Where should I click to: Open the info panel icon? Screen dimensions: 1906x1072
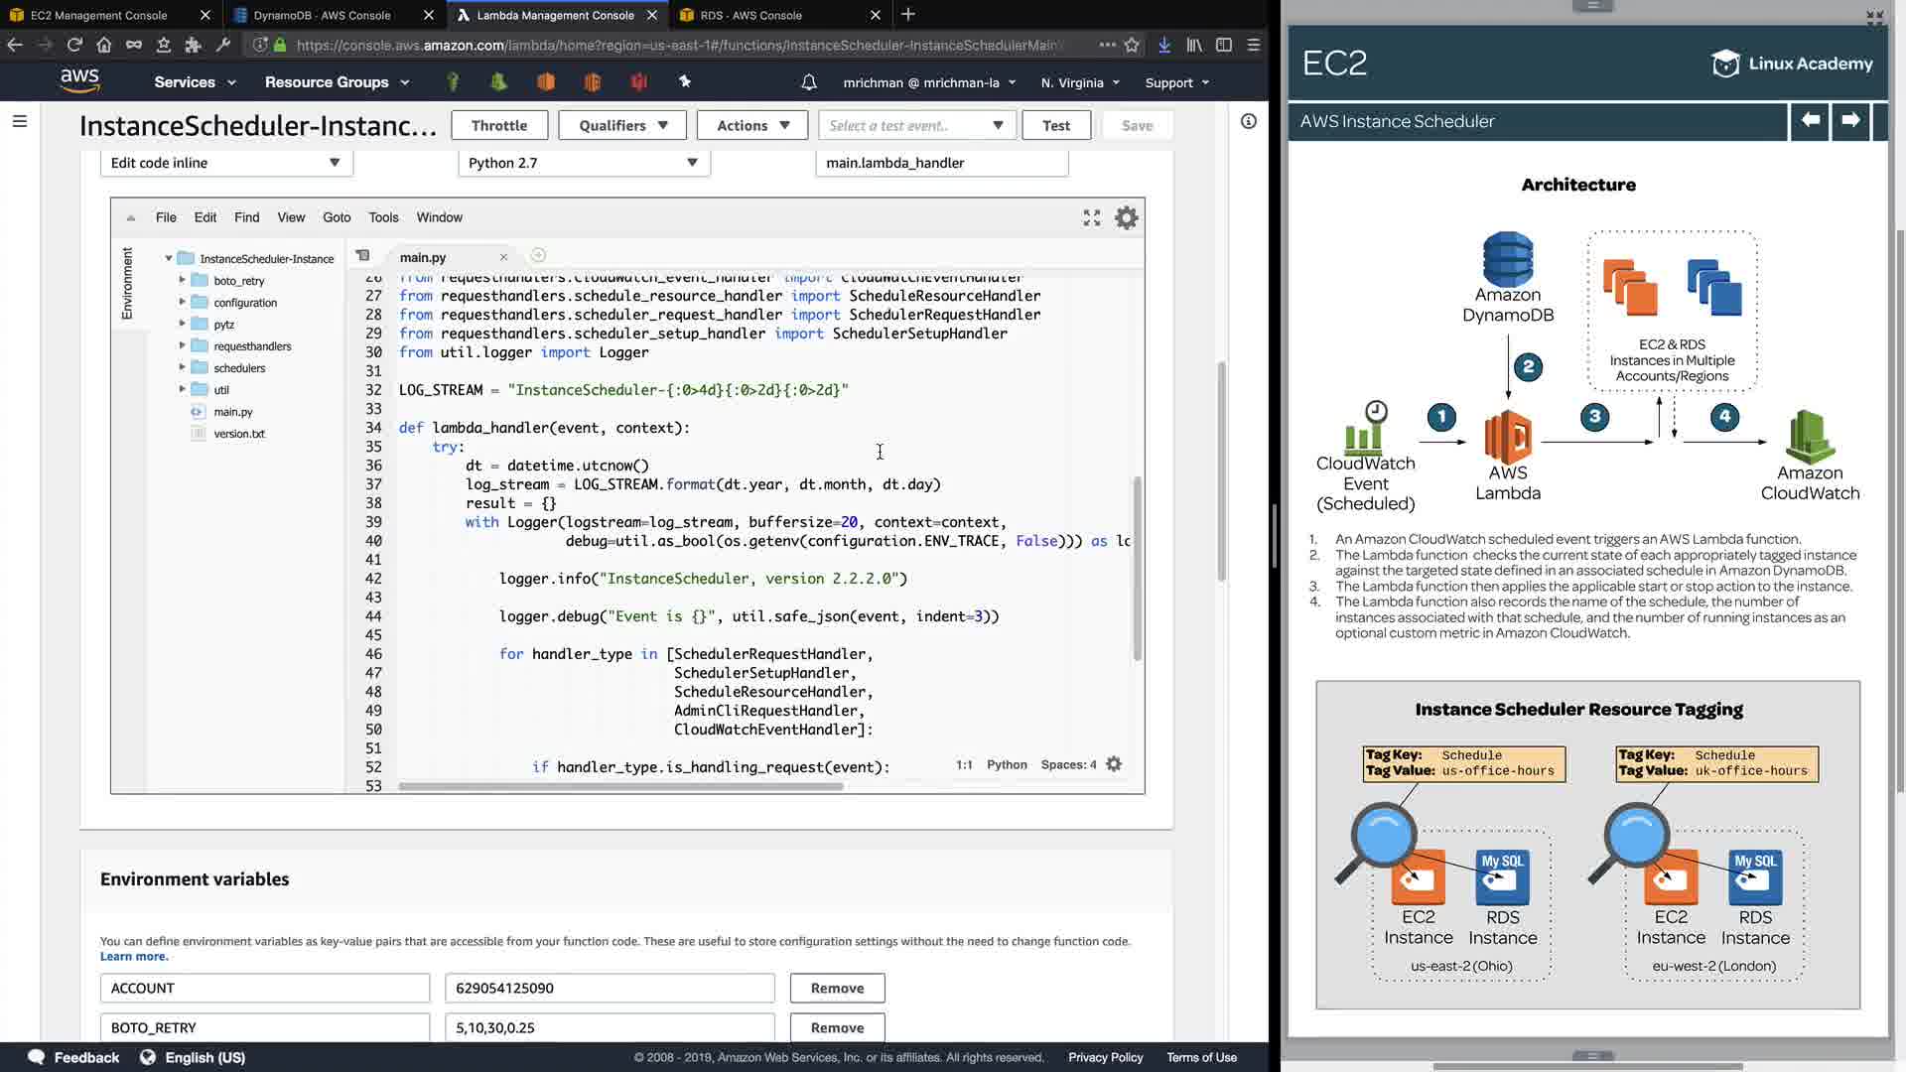pyautogui.click(x=1248, y=121)
